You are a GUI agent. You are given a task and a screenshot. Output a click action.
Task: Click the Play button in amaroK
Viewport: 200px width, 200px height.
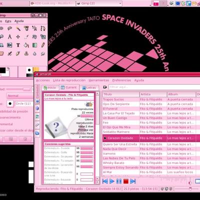112,181
